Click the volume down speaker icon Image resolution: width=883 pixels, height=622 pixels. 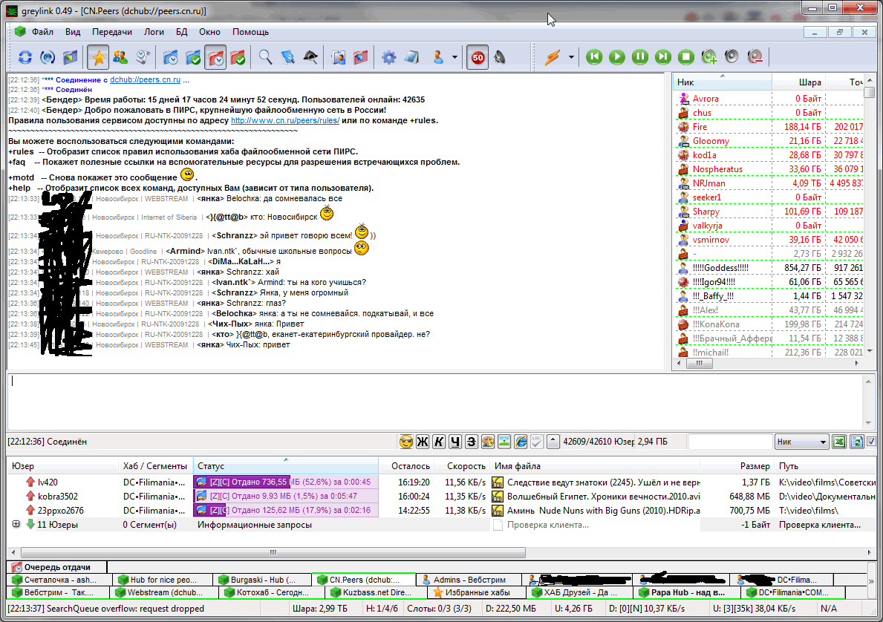coord(755,57)
